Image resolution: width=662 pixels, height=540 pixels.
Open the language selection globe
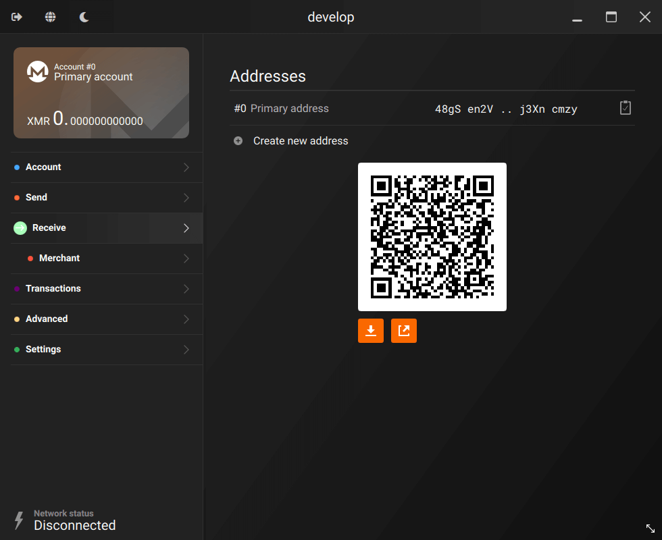pos(50,17)
